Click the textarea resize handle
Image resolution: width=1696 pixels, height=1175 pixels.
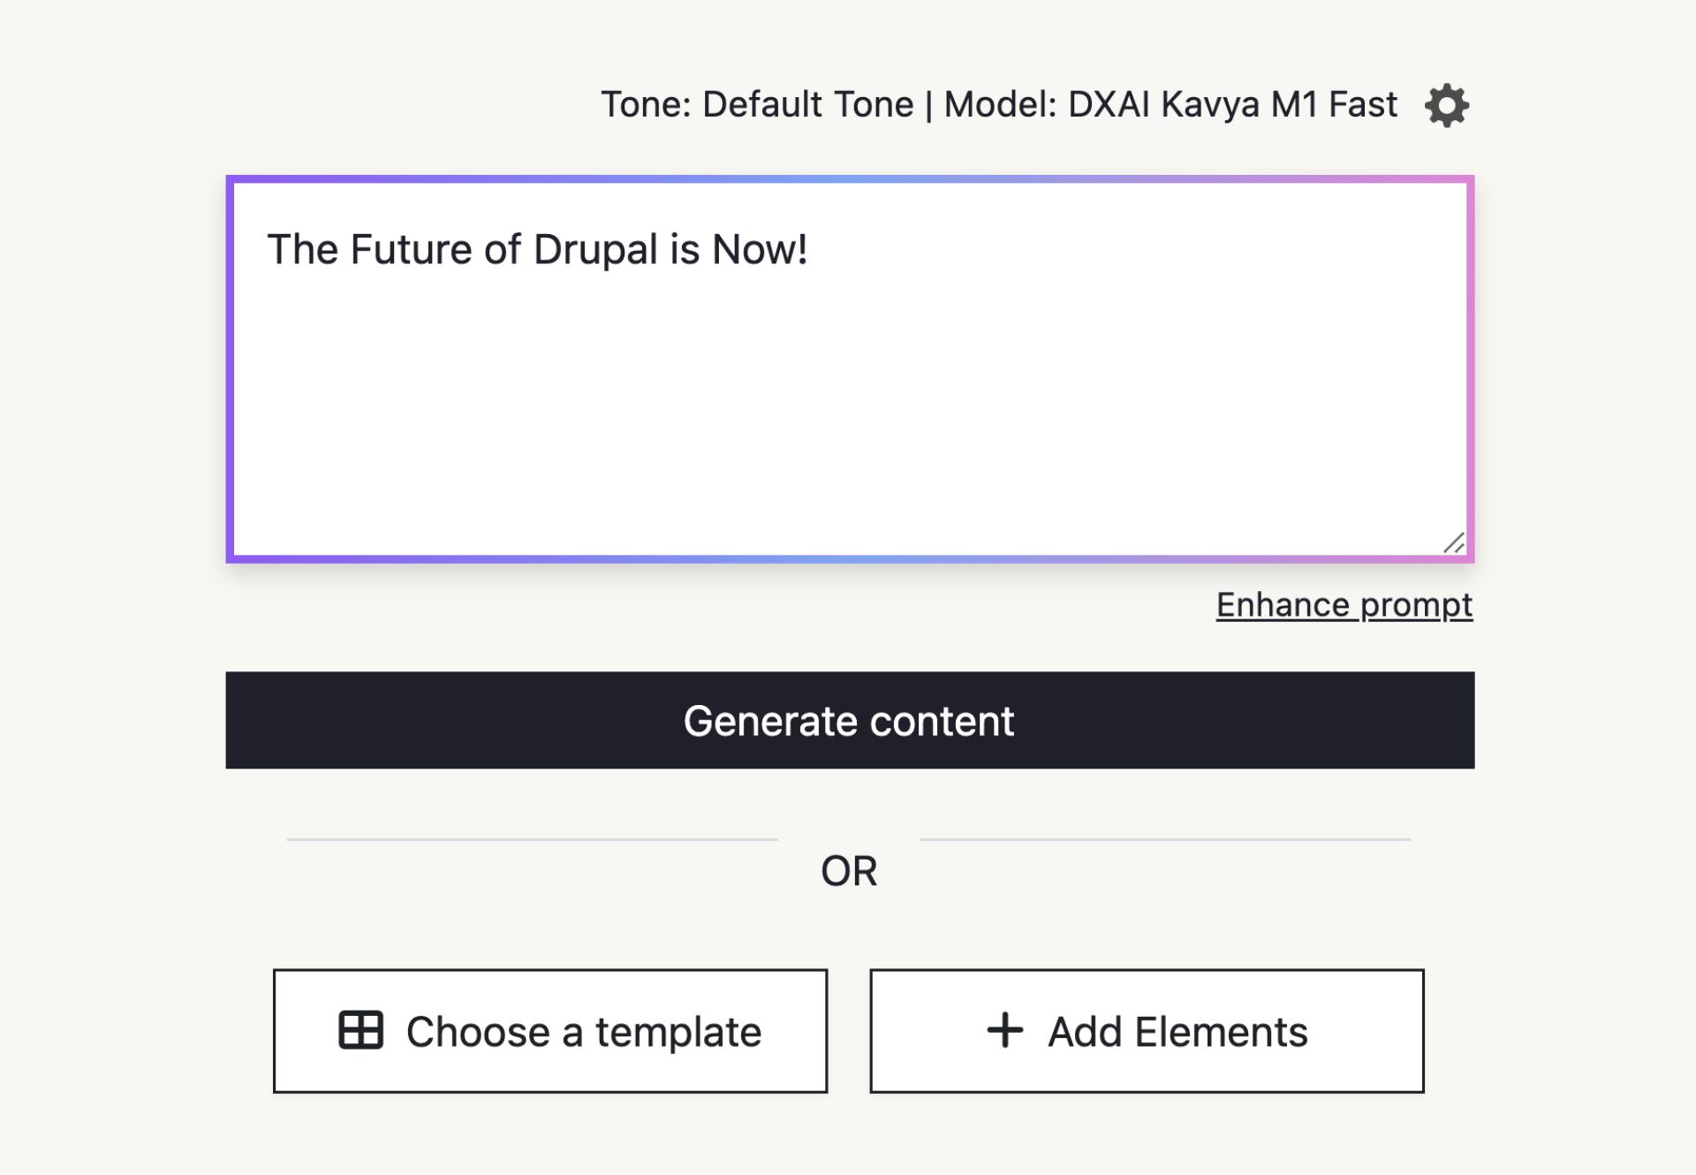pos(1453,542)
